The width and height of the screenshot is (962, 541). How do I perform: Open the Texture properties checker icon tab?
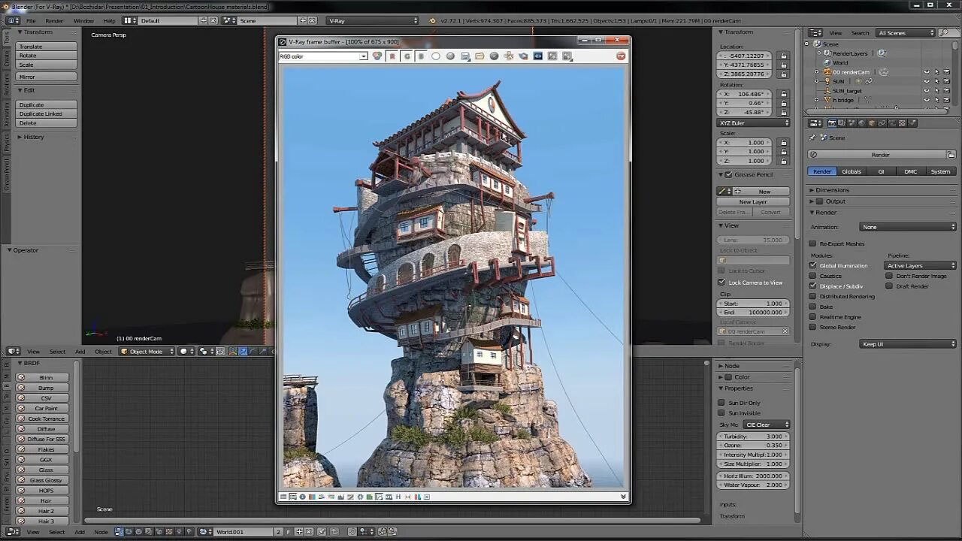[x=902, y=122]
